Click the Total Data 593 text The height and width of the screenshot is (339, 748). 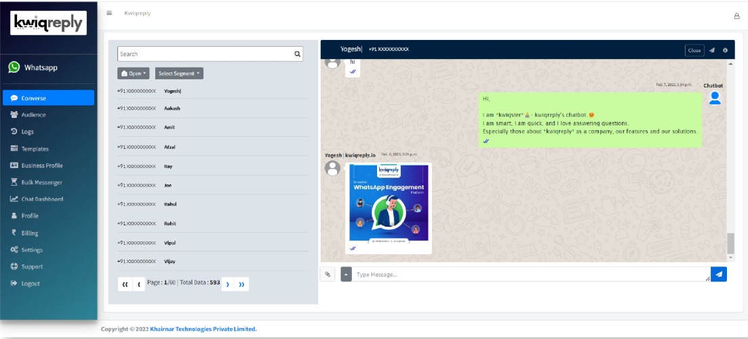pos(200,282)
